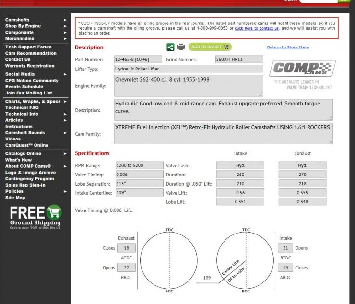
Task: Expand the Shop By Engine arrow
Action: point(65,26)
